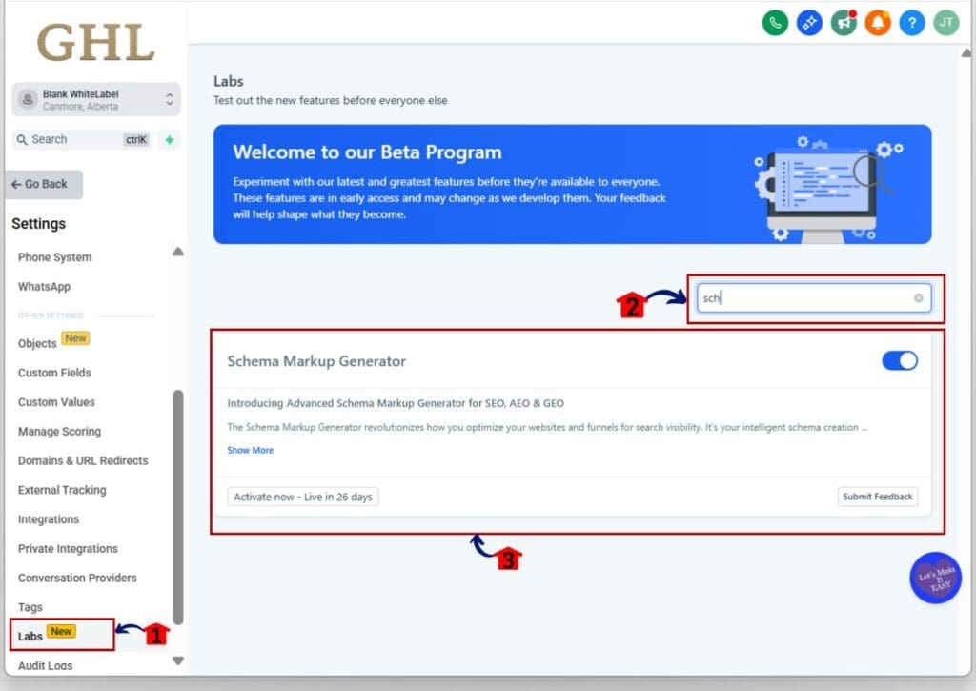
Task: Clear the search field with the x icon
Action: [x=918, y=298]
